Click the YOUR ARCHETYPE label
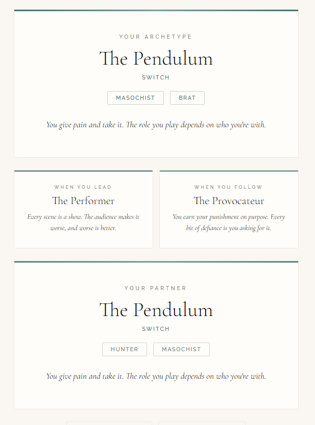The width and height of the screenshot is (315, 425). (156, 37)
